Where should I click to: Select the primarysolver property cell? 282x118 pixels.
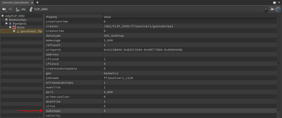(74, 97)
